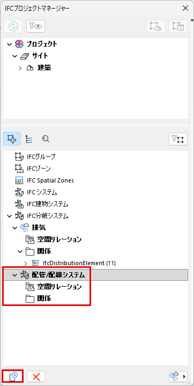Select the IFC システム text label
Screen dimensions: 194x386
pyautogui.click(x=42, y=192)
